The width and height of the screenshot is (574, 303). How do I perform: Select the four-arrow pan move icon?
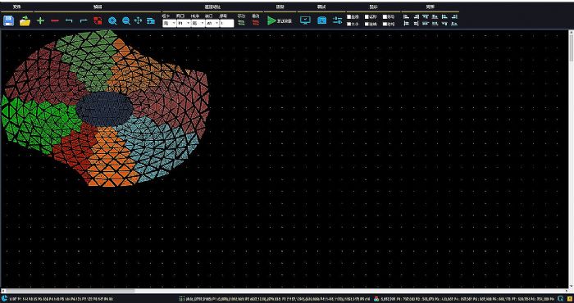(x=138, y=20)
